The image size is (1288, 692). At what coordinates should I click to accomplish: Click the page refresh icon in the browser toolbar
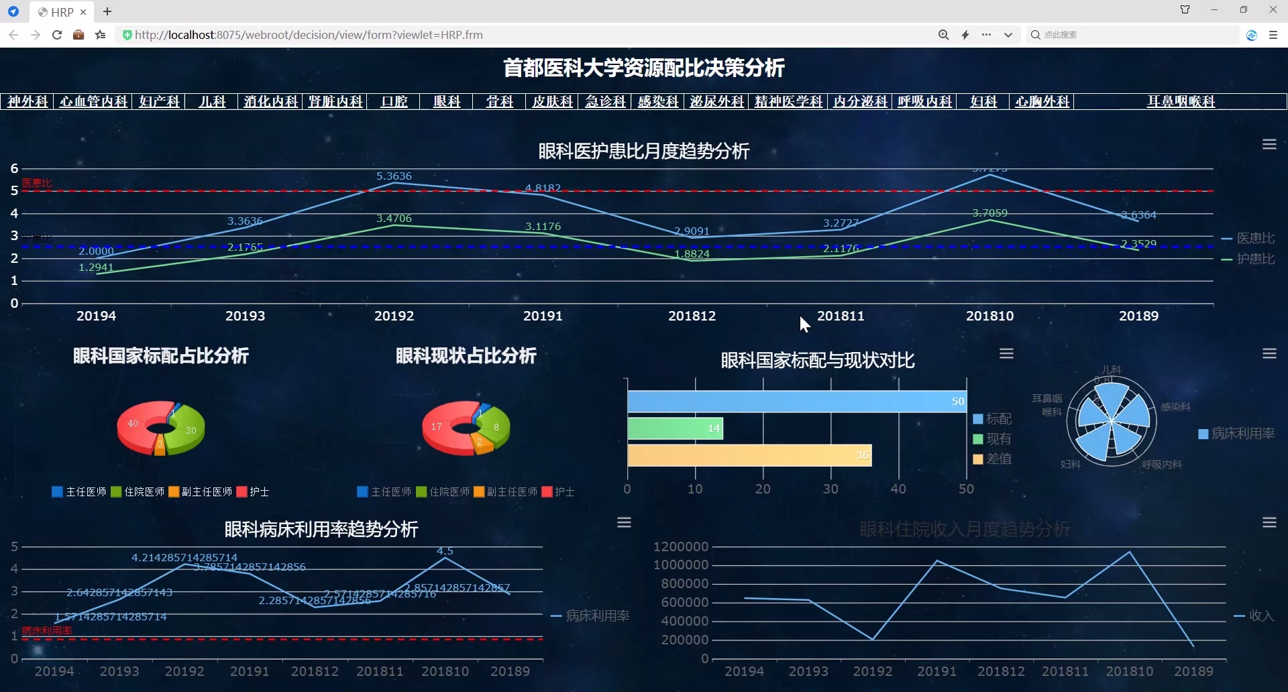click(x=57, y=35)
